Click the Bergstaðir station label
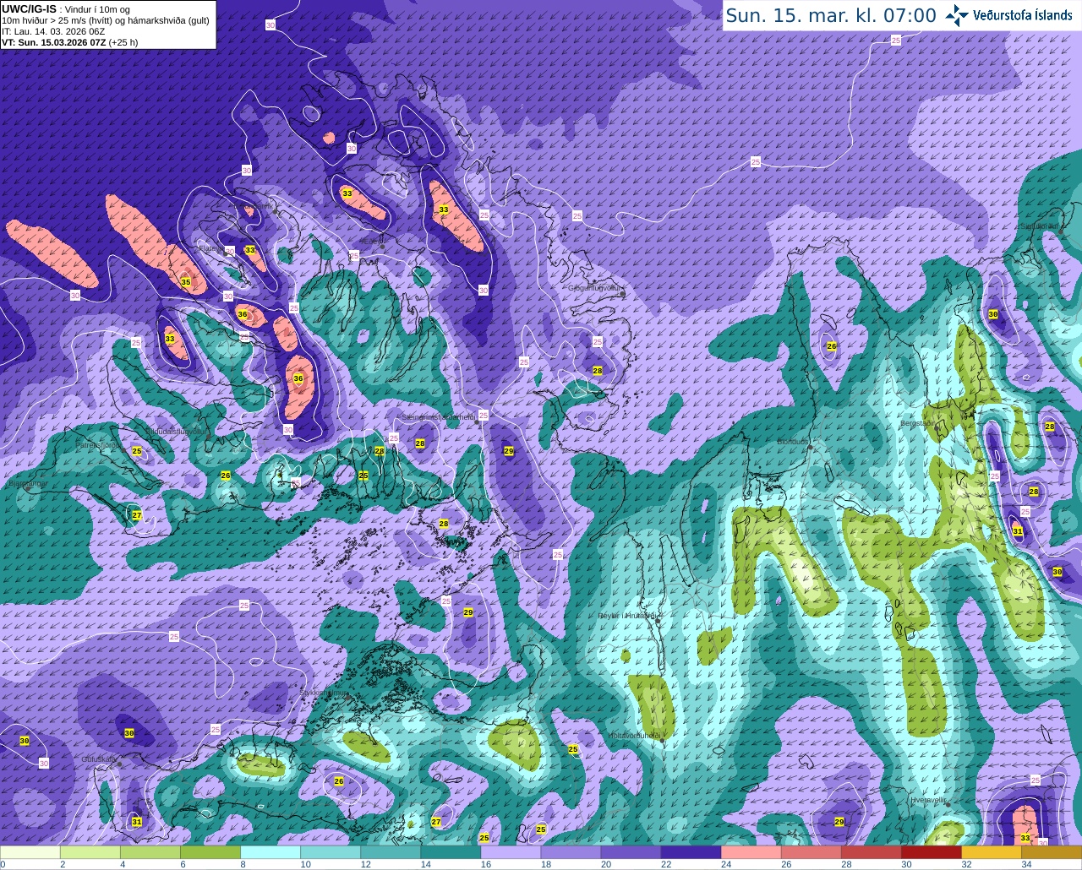The width and height of the screenshot is (1082, 870). 917,423
